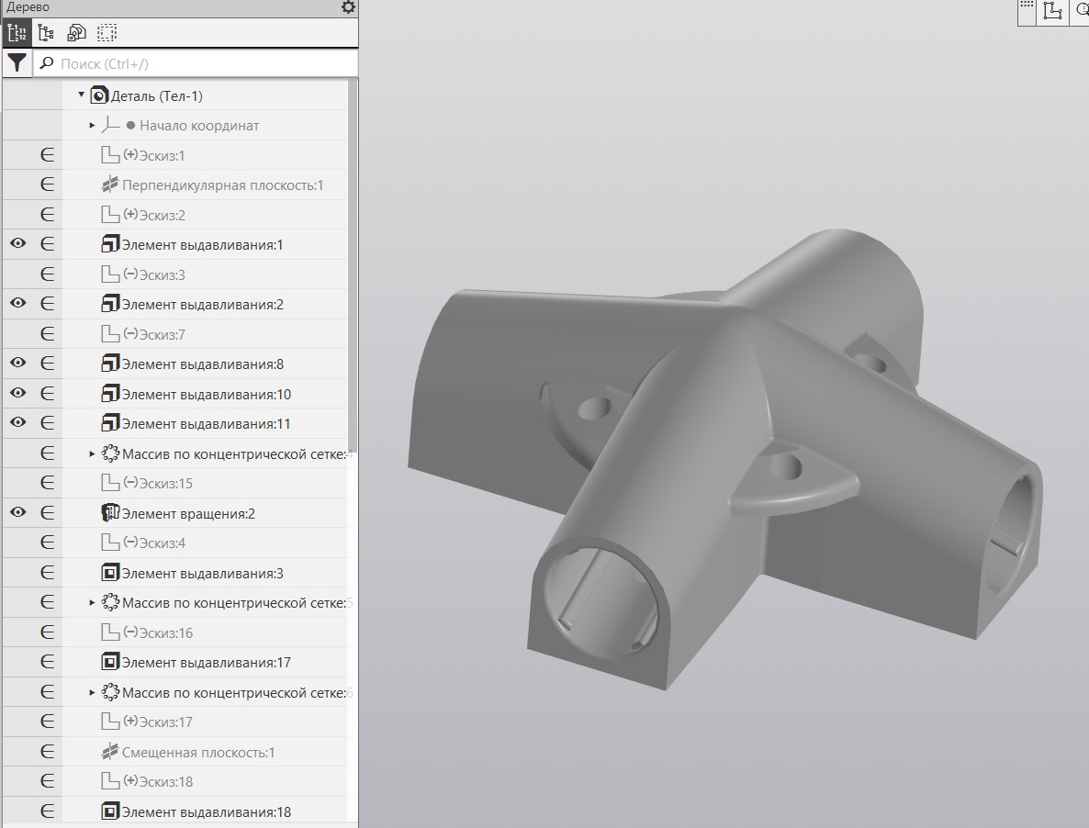Select Эскиз:17 in the tree
Screen dimensions: 1089x828
(x=166, y=722)
